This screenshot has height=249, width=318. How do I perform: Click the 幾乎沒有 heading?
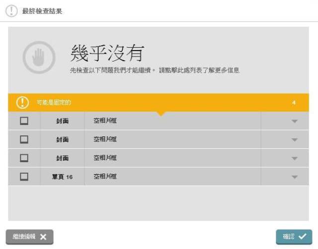tap(107, 53)
